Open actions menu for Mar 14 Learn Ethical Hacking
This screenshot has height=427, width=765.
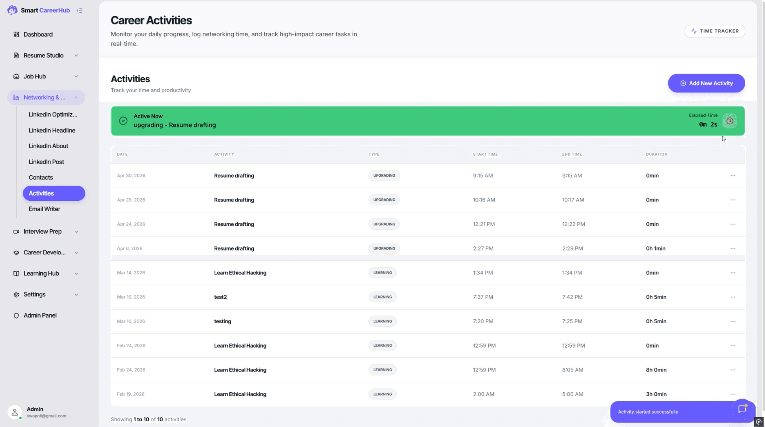point(733,273)
